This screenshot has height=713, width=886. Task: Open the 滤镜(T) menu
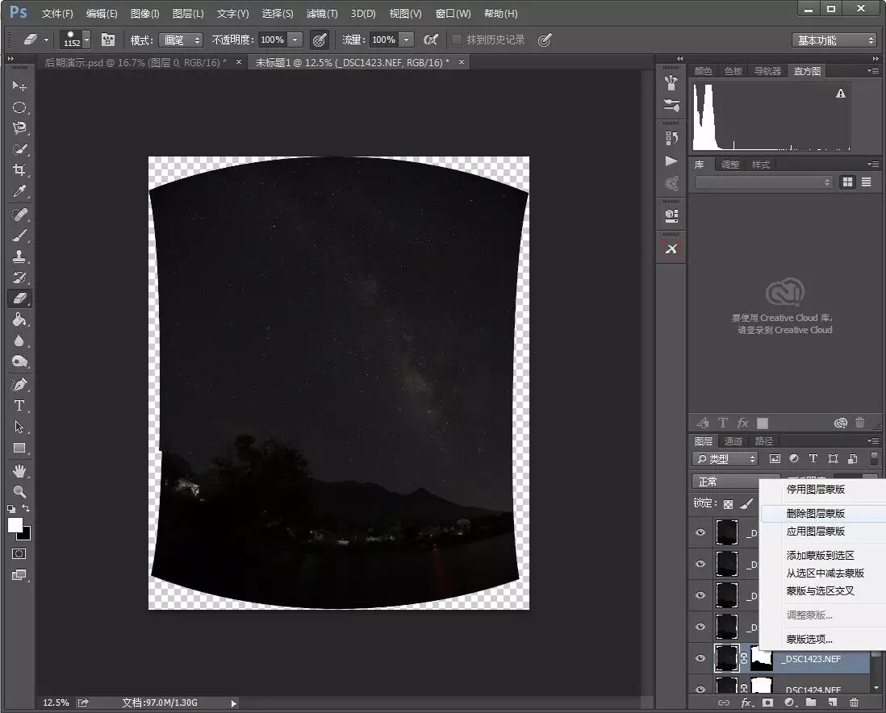321,13
